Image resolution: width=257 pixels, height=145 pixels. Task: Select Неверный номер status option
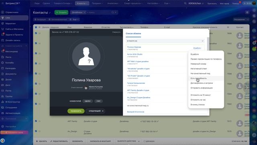198,64
